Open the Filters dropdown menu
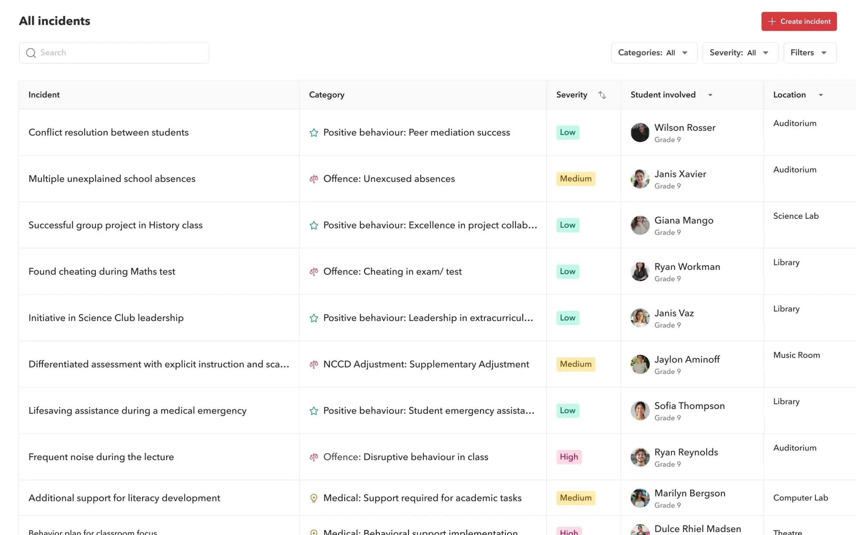The height and width of the screenshot is (535, 856). point(810,53)
